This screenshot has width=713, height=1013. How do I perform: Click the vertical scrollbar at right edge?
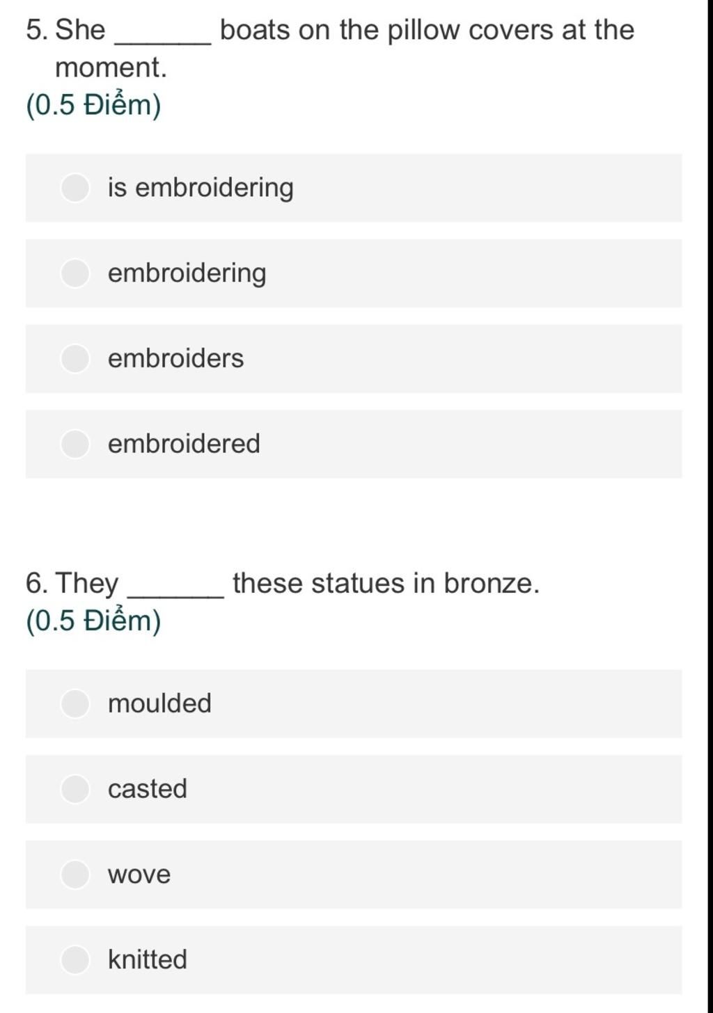[x=710, y=506]
